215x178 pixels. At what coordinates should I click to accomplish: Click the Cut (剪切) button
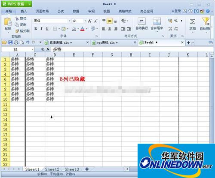click(x=21, y=18)
